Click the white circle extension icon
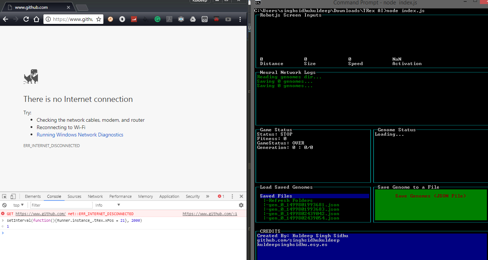 click(122, 19)
